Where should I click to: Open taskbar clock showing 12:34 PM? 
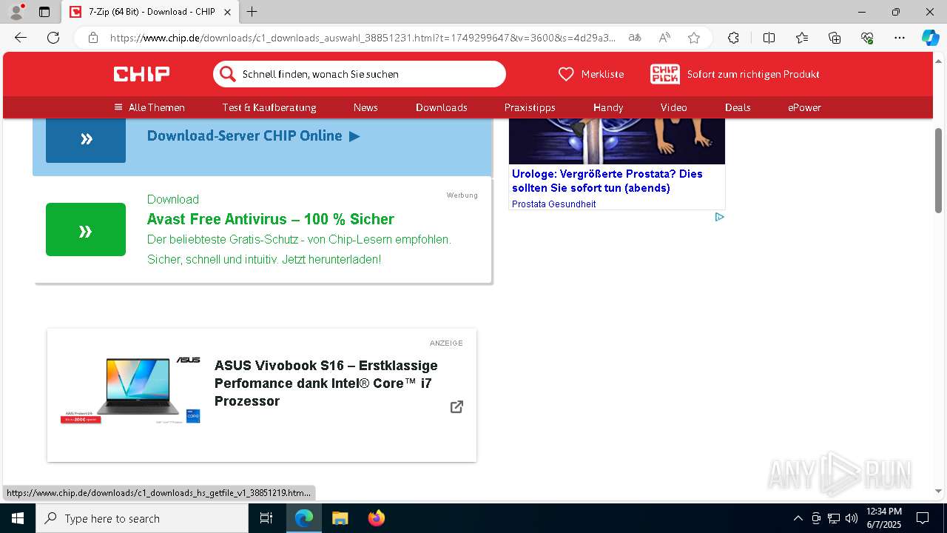[884, 518]
